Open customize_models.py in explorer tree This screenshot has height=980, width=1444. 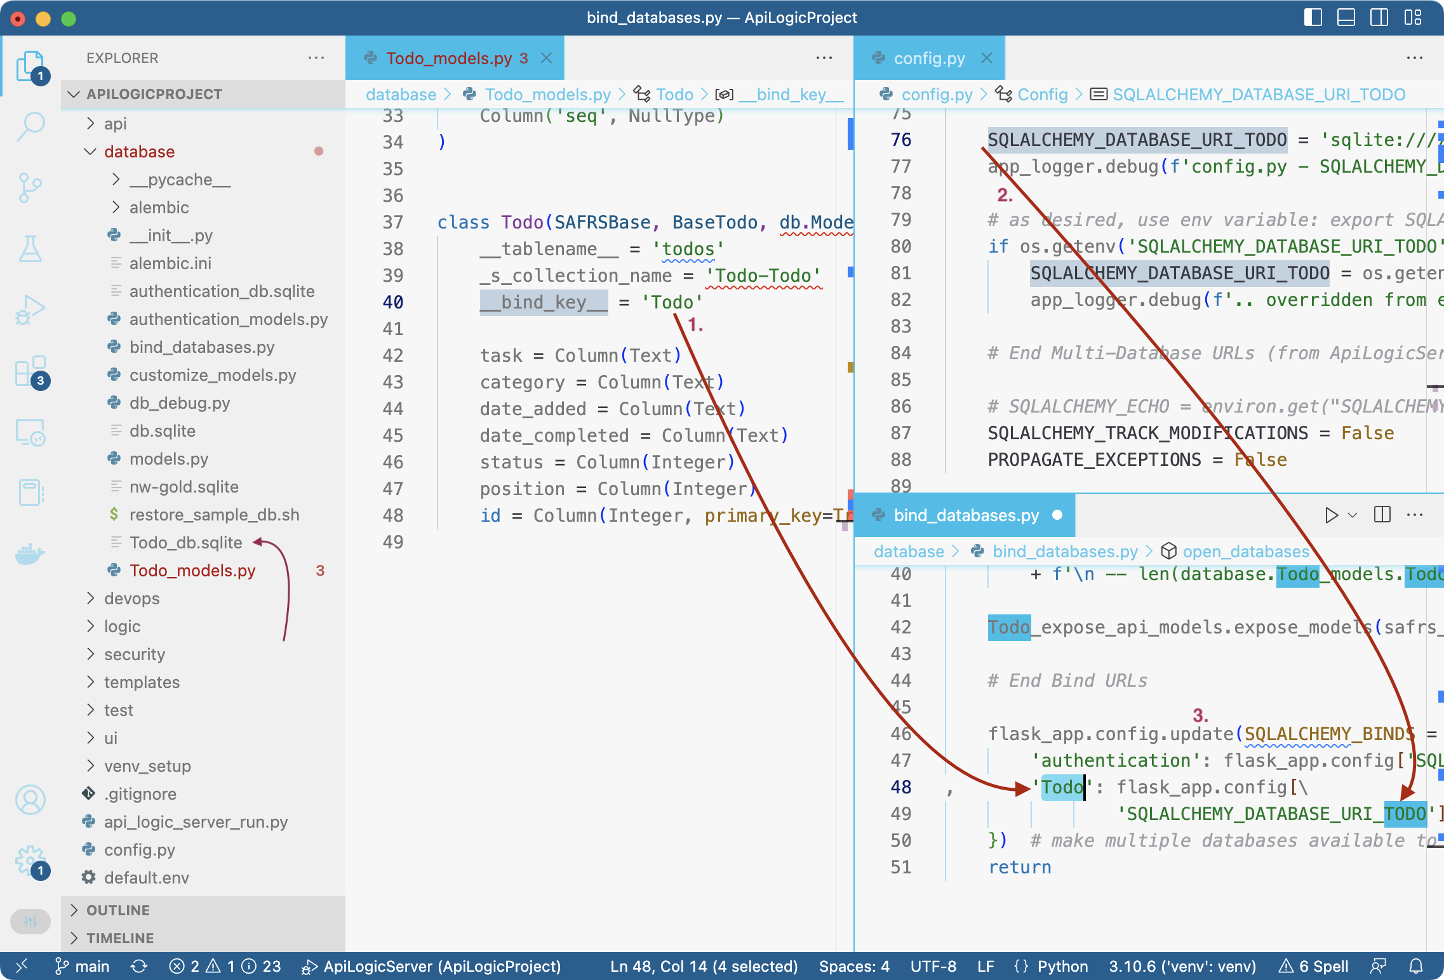click(x=203, y=375)
